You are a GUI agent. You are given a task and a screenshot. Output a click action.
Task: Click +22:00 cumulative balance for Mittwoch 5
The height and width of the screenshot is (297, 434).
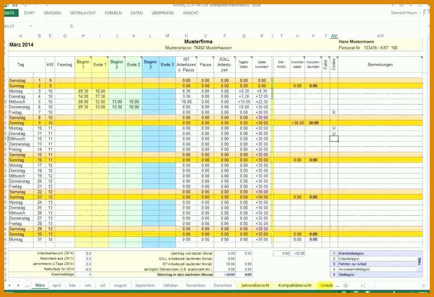click(262, 102)
